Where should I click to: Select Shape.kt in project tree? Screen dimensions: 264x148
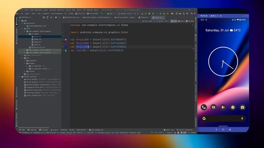36,39
